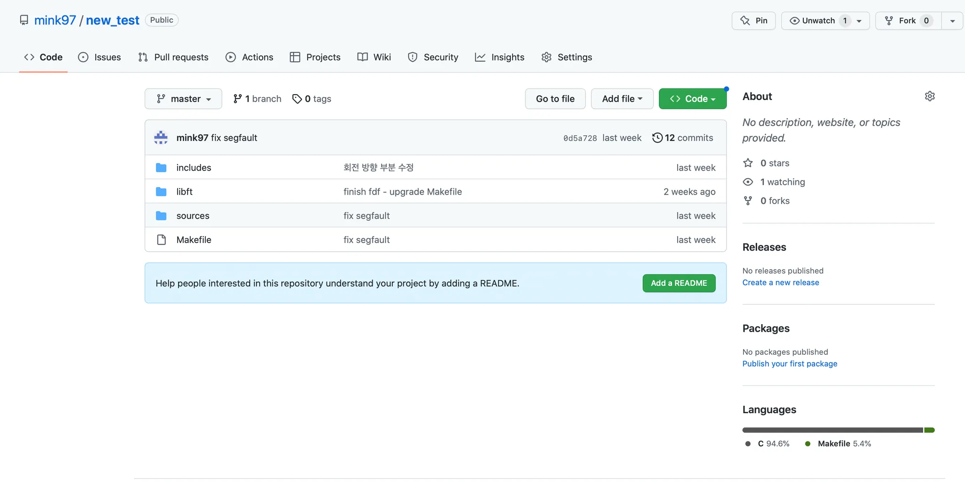Open the new_test repository name link
This screenshot has width=965, height=482.
tap(113, 20)
